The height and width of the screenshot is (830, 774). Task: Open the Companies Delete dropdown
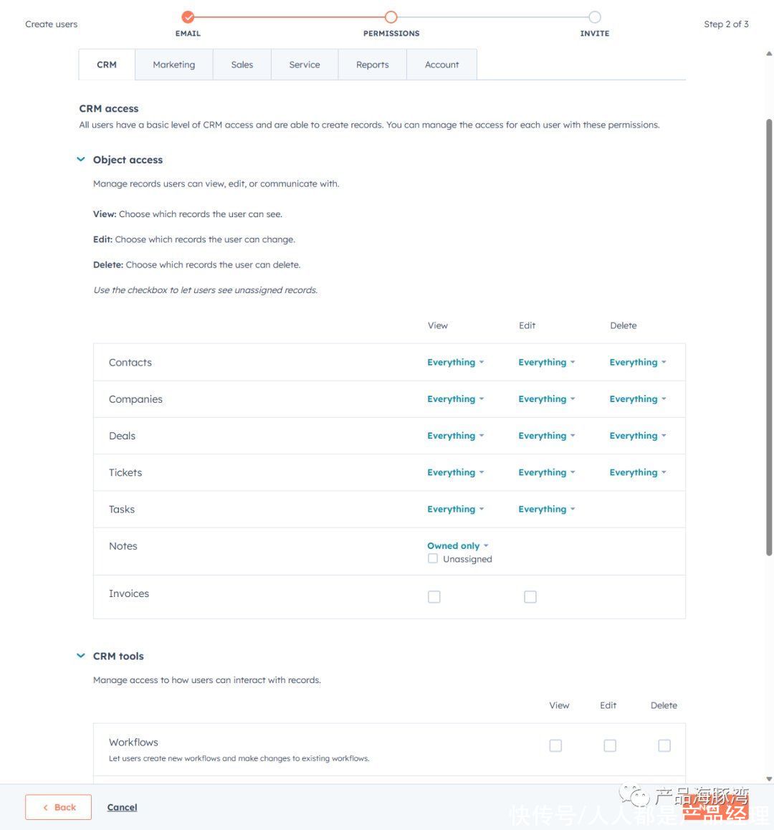(637, 399)
